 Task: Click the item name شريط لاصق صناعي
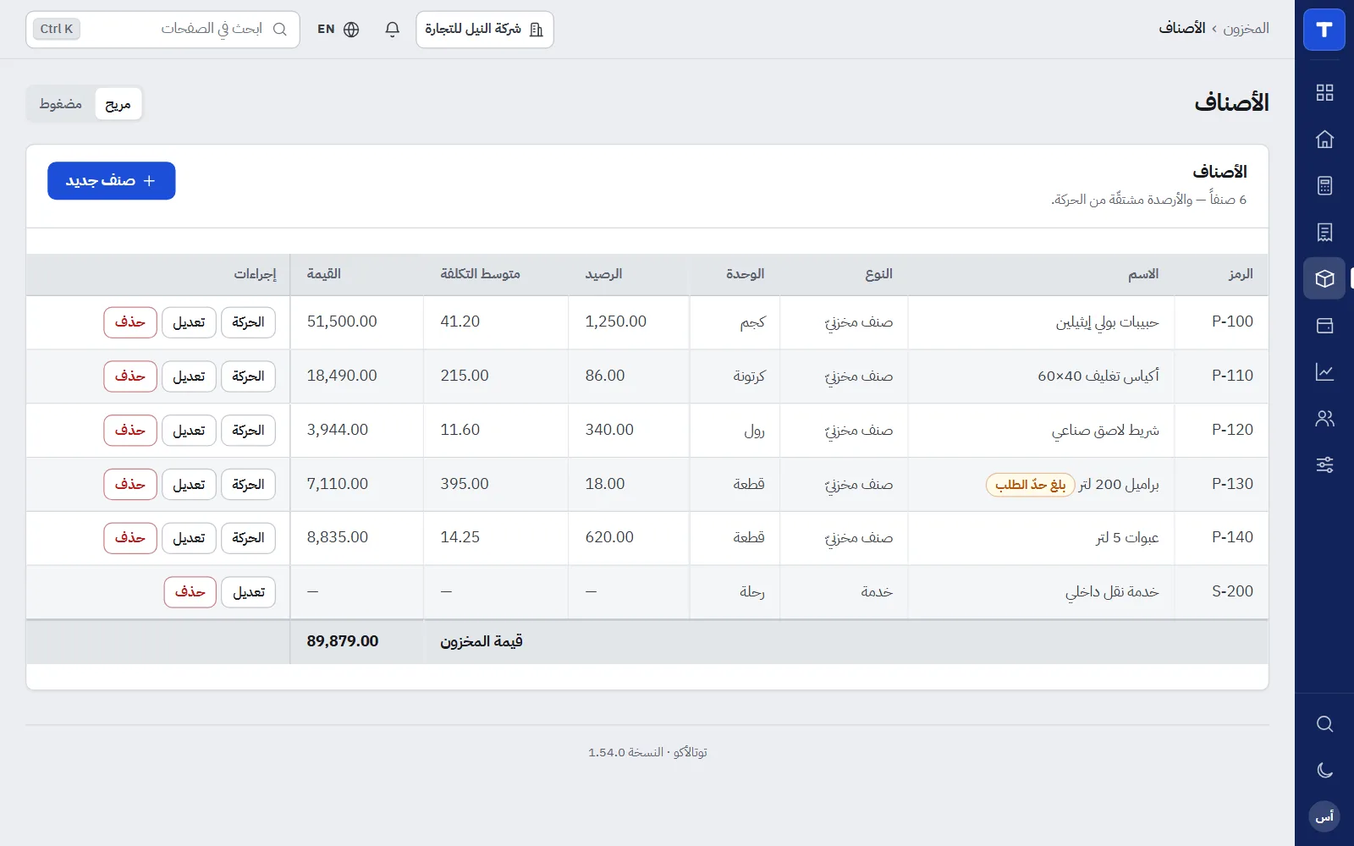coord(1105,431)
